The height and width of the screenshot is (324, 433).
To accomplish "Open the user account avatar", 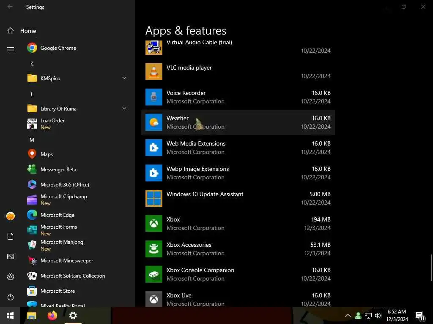I will click(11, 216).
